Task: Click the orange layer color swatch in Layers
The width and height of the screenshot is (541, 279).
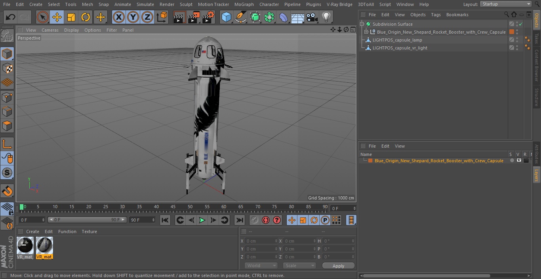Action: click(370, 161)
